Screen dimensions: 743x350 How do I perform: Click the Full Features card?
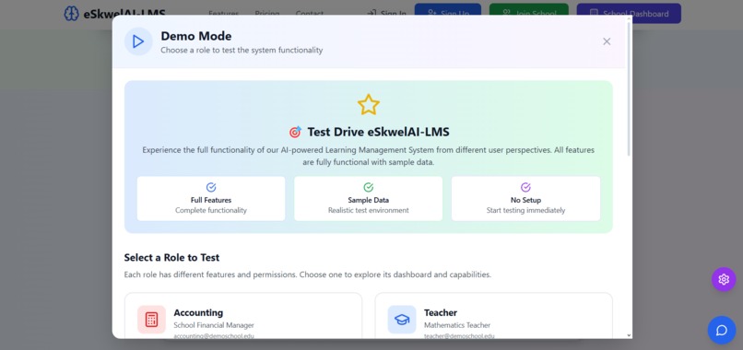tap(211, 198)
